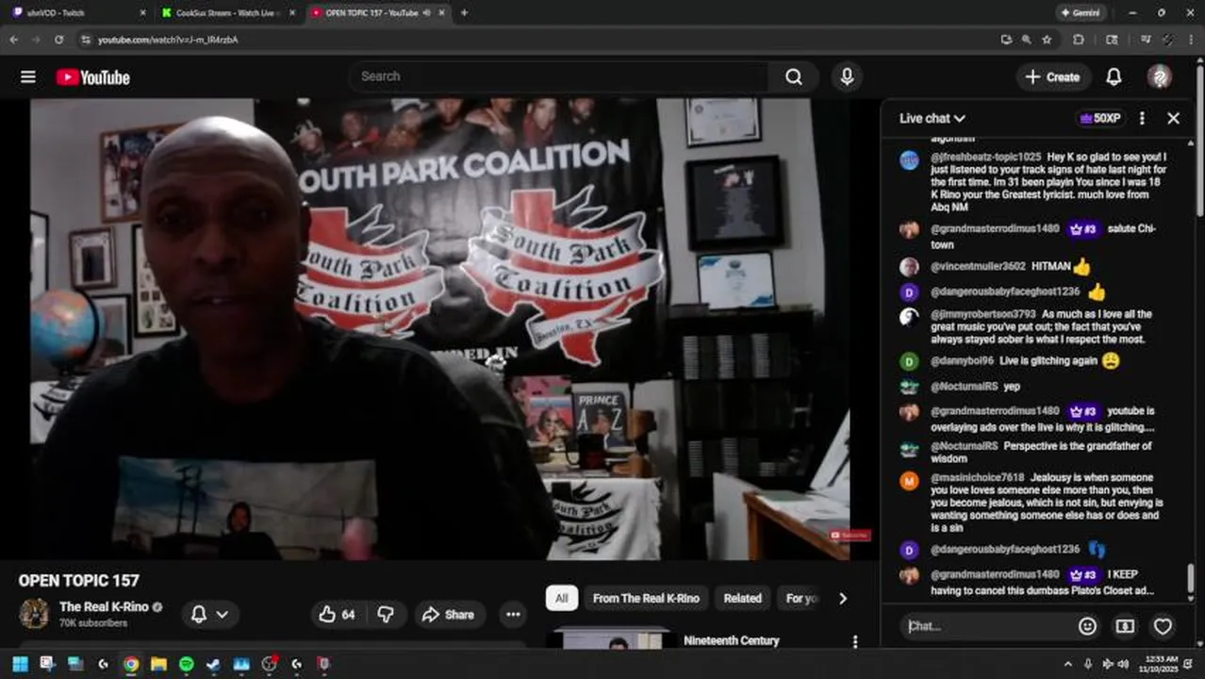Click username @grandmasterrodimus1480 in salute Chi-town message
This screenshot has width=1205, height=679.
pyautogui.click(x=995, y=228)
